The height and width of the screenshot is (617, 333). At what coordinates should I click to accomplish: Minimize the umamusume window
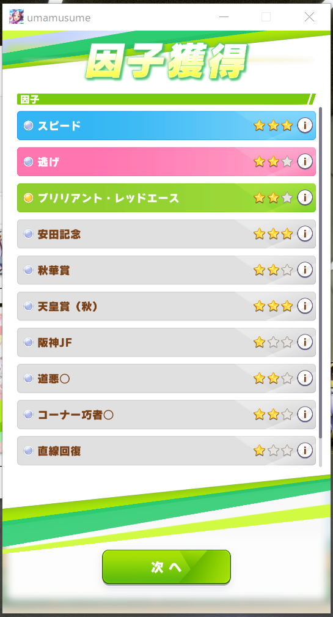pyautogui.click(x=224, y=17)
